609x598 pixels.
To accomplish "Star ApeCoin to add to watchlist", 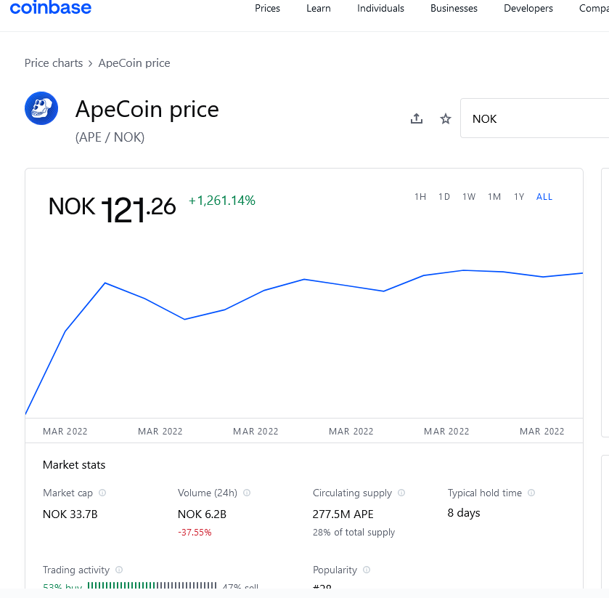I will (446, 118).
